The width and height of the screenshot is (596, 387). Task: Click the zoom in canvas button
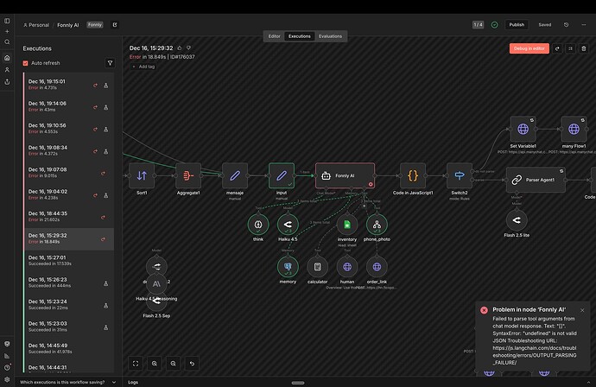tap(155, 364)
